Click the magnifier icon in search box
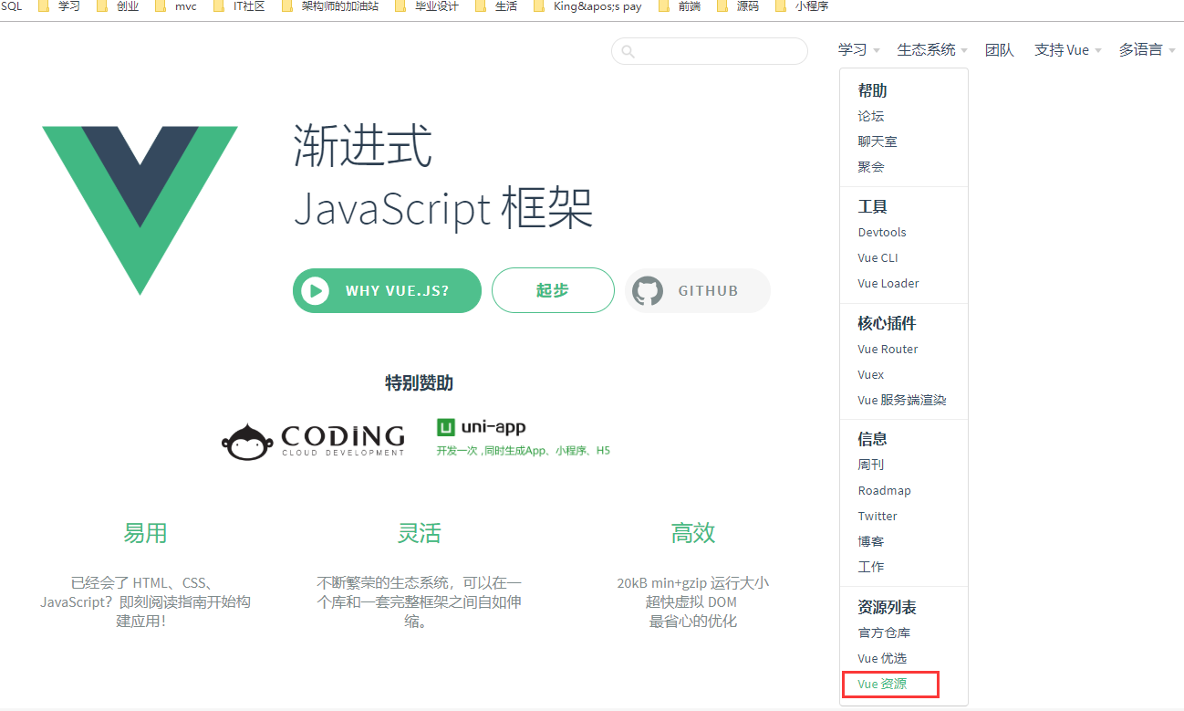Image resolution: width=1184 pixels, height=711 pixels. pos(628,52)
